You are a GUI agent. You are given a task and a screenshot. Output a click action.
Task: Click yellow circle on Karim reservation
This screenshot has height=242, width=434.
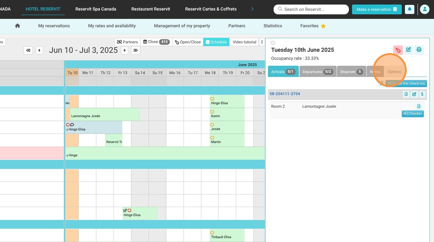click(x=212, y=112)
